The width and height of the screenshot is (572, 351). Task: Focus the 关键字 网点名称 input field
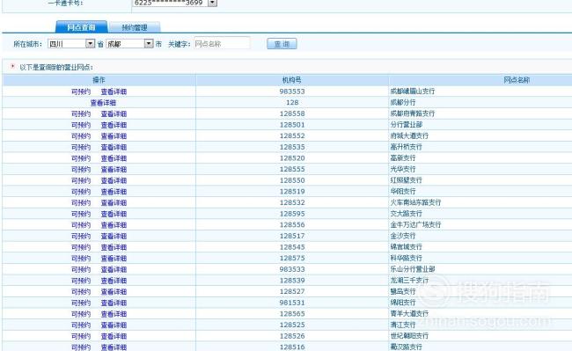(222, 44)
